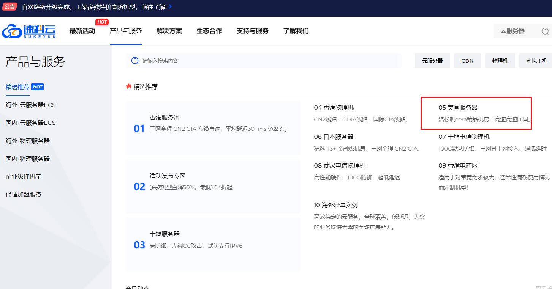Open the 解决方案 menu
This screenshot has width=552, height=289.
tap(169, 31)
